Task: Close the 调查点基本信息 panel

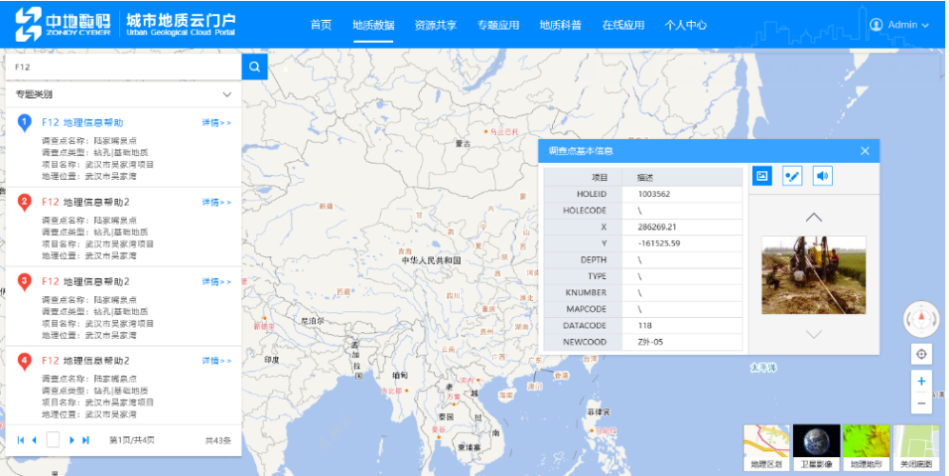Action: (x=865, y=150)
